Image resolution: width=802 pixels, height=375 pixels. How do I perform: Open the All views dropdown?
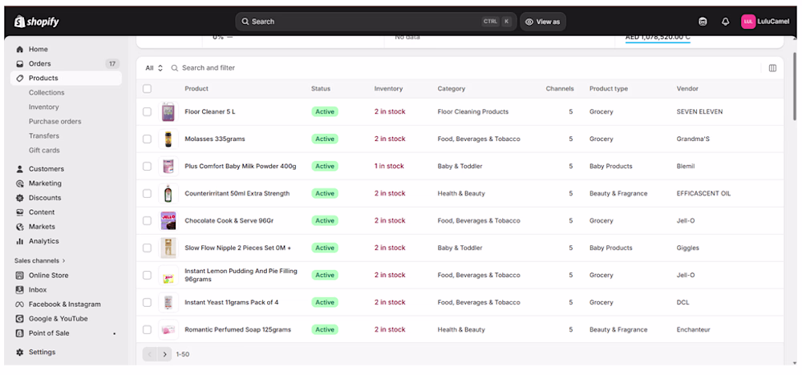pyautogui.click(x=154, y=68)
